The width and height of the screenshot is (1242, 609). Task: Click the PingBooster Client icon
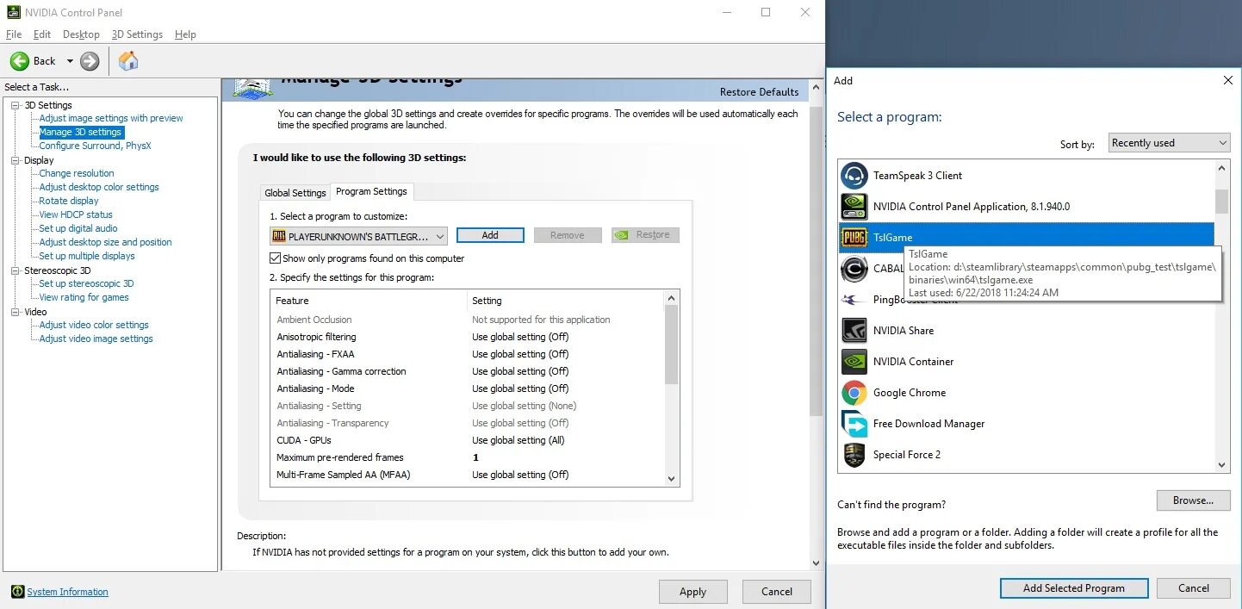pyautogui.click(x=854, y=300)
